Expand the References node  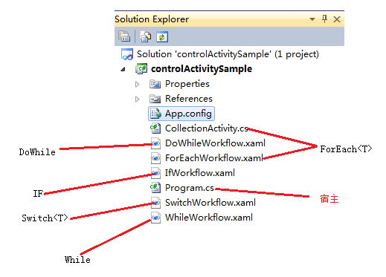(137, 99)
